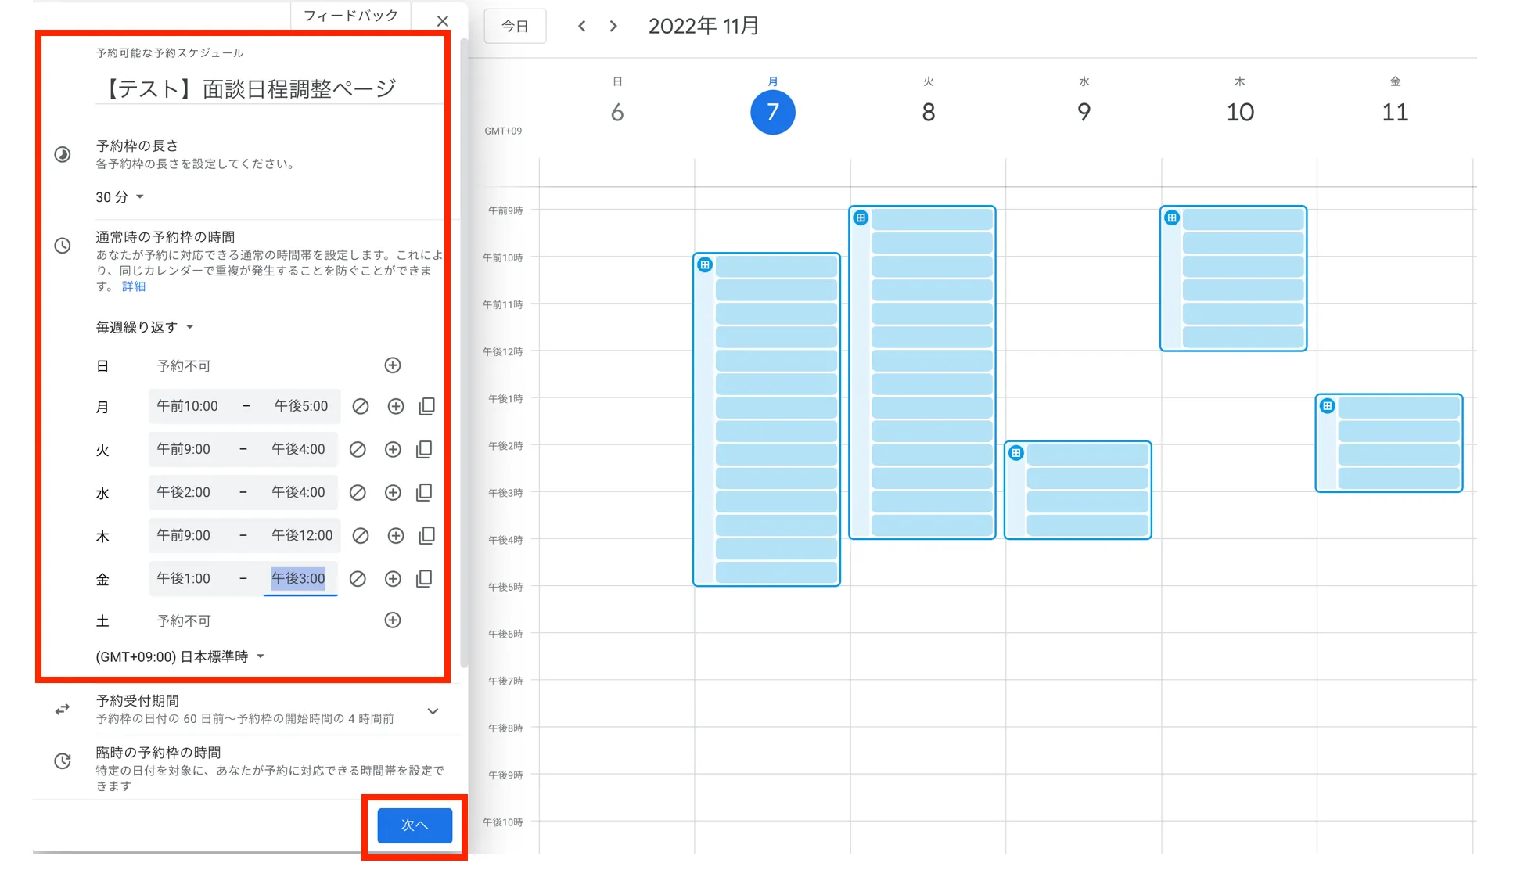Copy Thursday (木) hours to other days
The image size is (1524, 881).
click(427, 535)
